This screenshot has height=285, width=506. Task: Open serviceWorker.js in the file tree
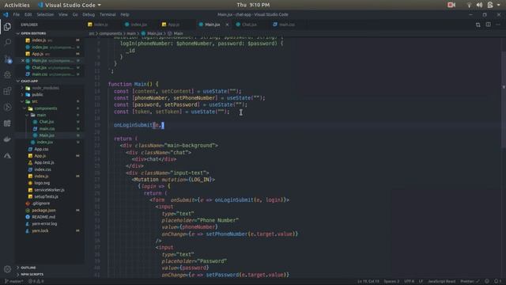[49, 190]
